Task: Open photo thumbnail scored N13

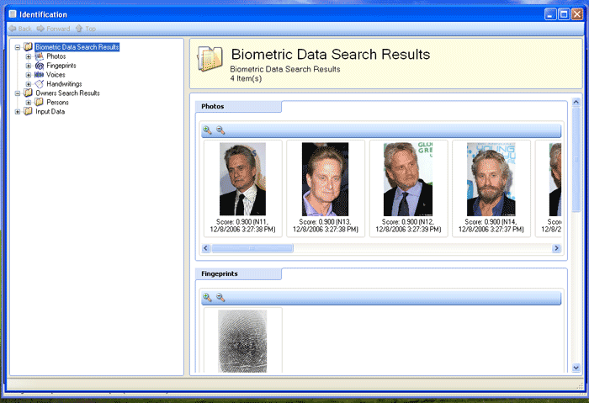Action: point(326,178)
